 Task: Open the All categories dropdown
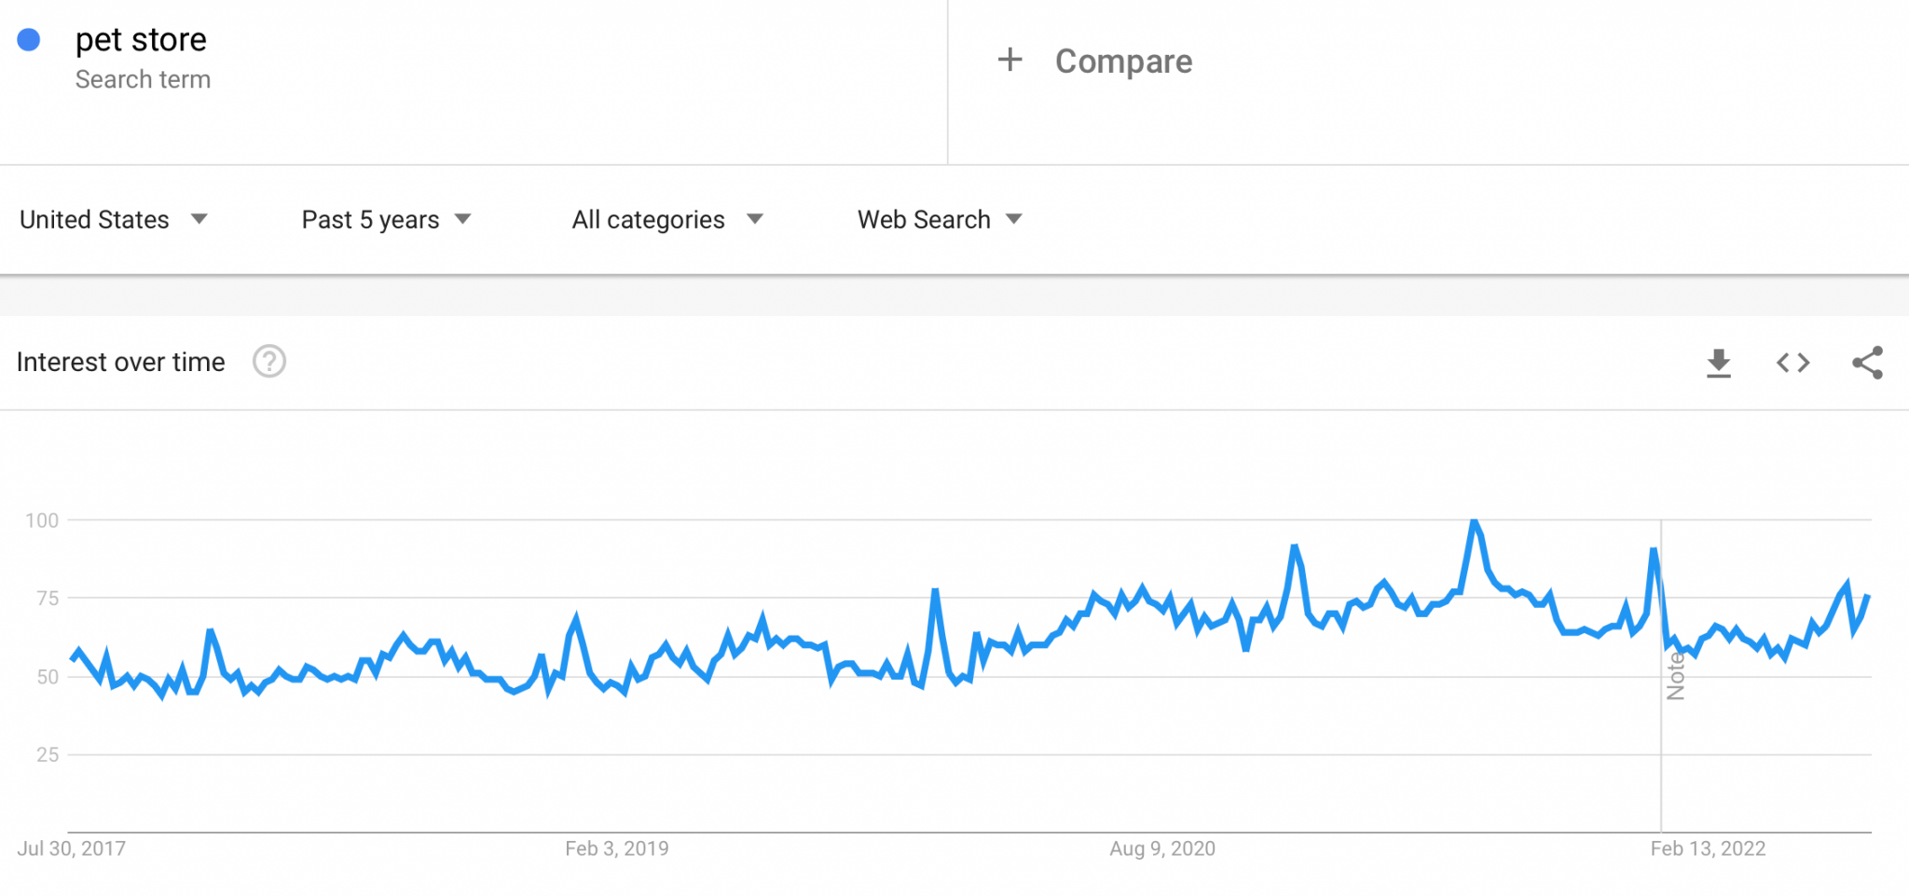[x=667, y=220]
